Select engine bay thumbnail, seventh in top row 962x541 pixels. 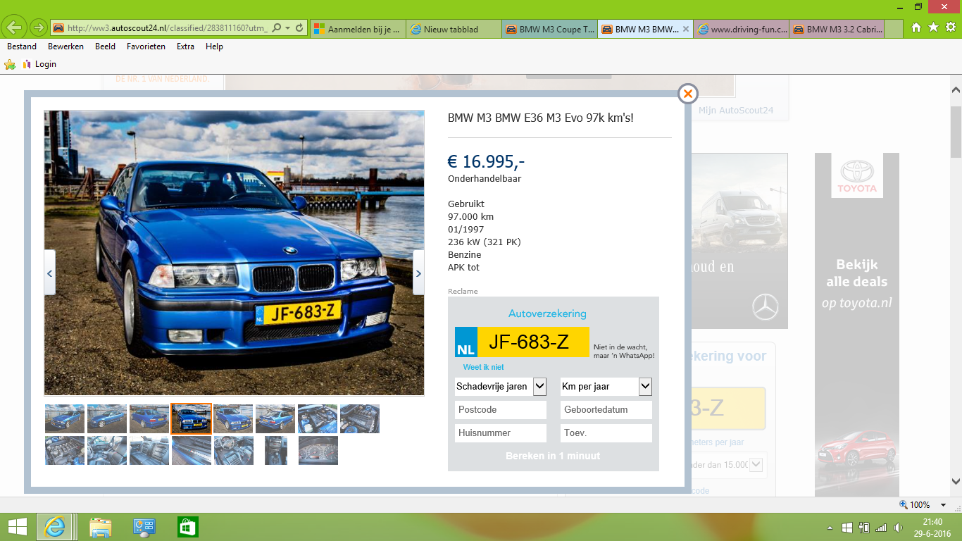pyautogui.click(x=318, y=418)
